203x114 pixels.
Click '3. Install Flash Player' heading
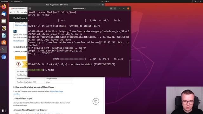(23, 98)
